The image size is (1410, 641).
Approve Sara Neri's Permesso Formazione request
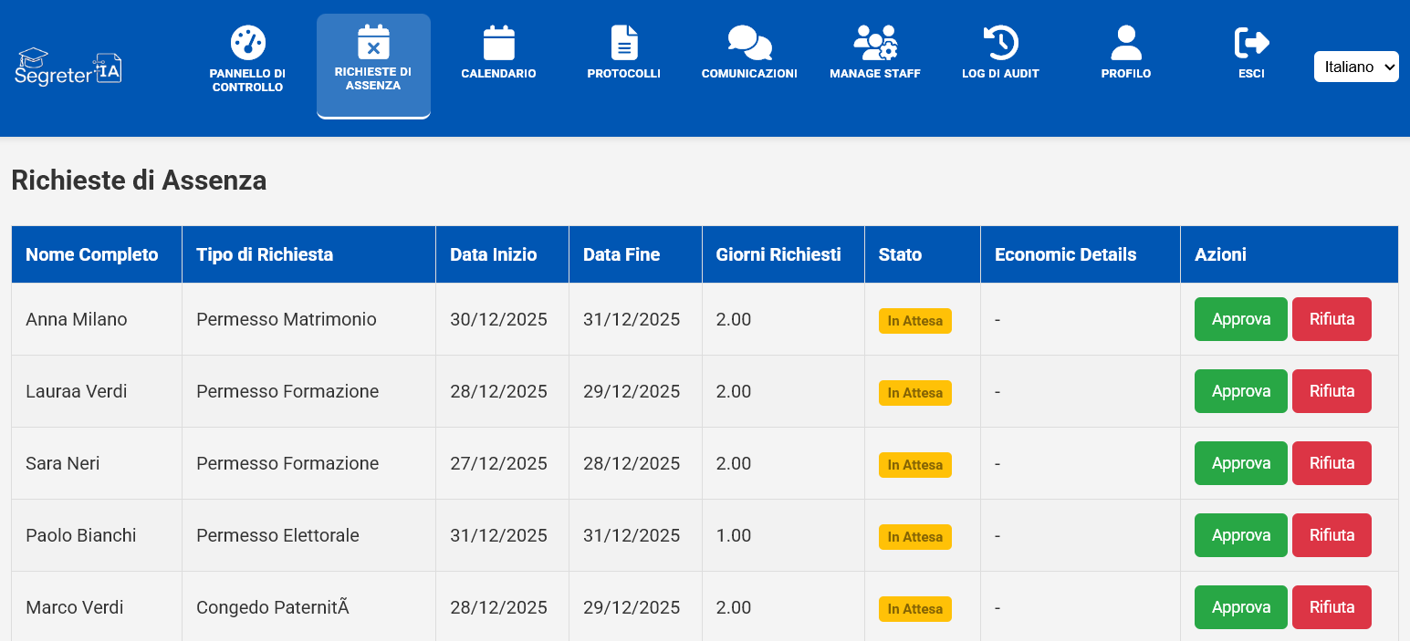click(1240, 463)
